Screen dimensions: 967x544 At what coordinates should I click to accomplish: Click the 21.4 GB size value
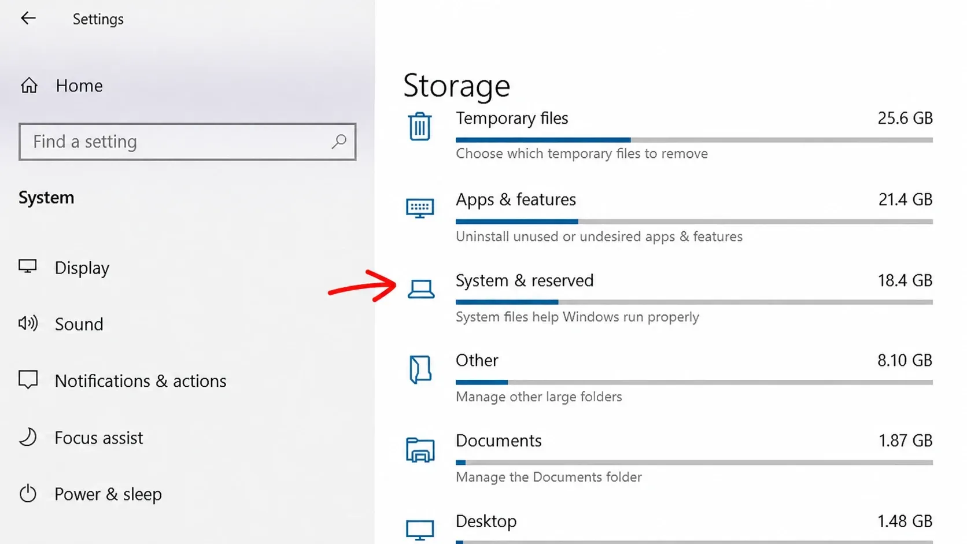[x=905, y=200]
